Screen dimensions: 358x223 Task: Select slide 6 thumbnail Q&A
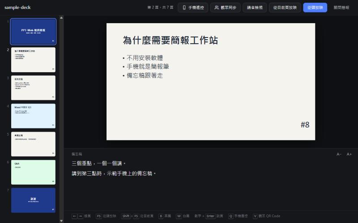click(x=33, y=172)
